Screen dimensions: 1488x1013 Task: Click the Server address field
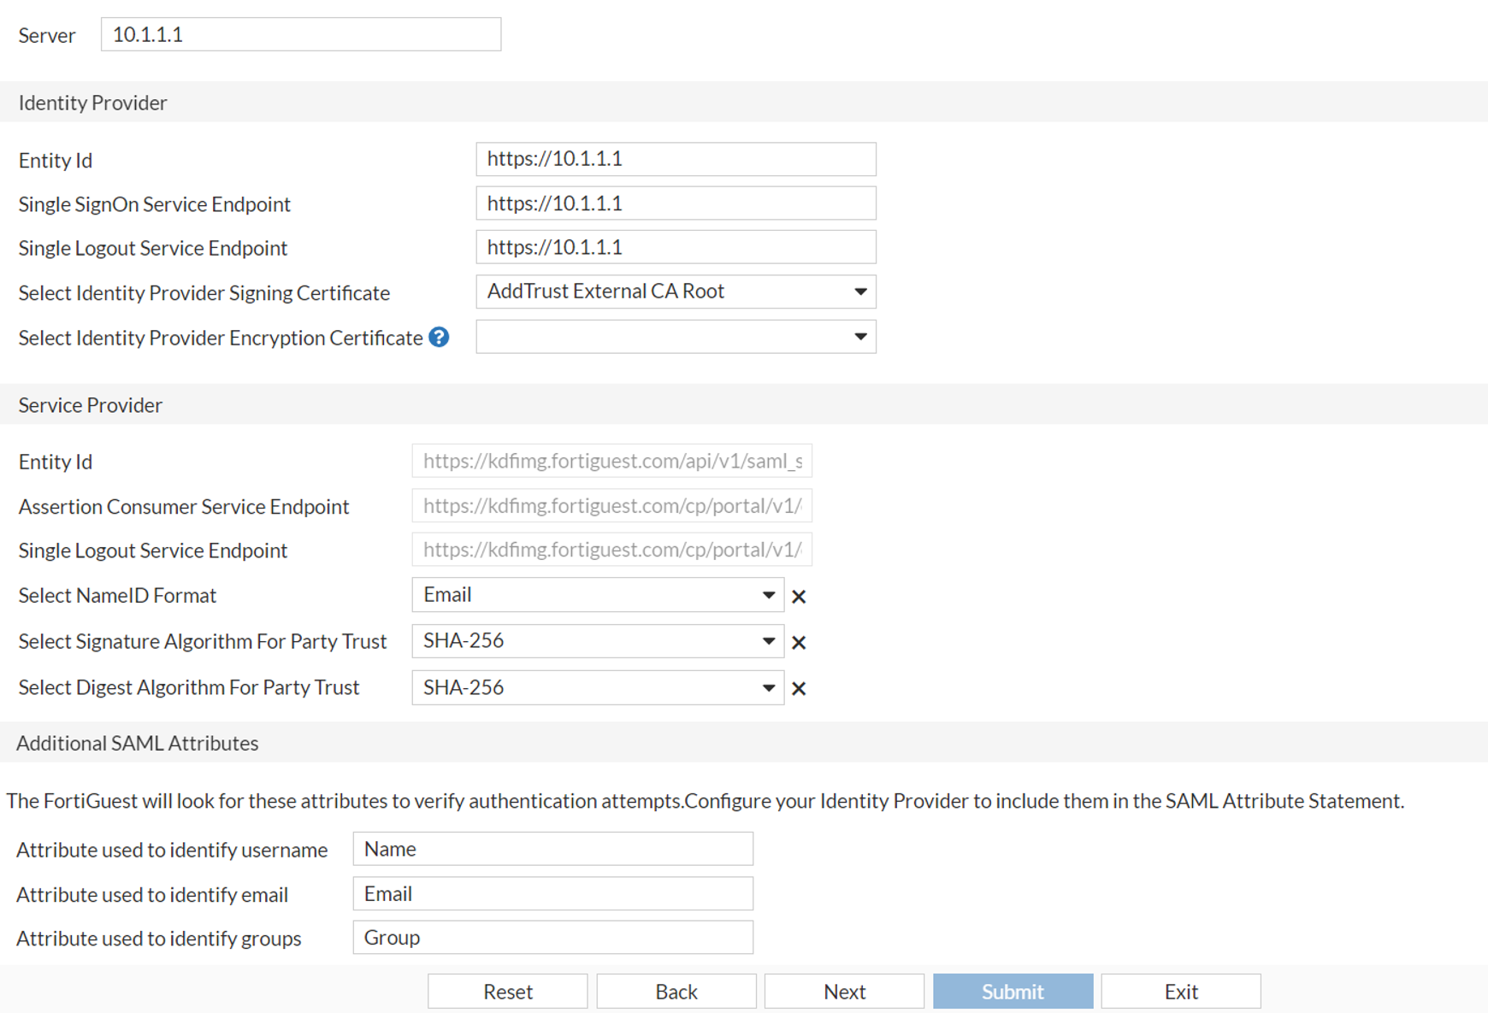tap(300, 34)
